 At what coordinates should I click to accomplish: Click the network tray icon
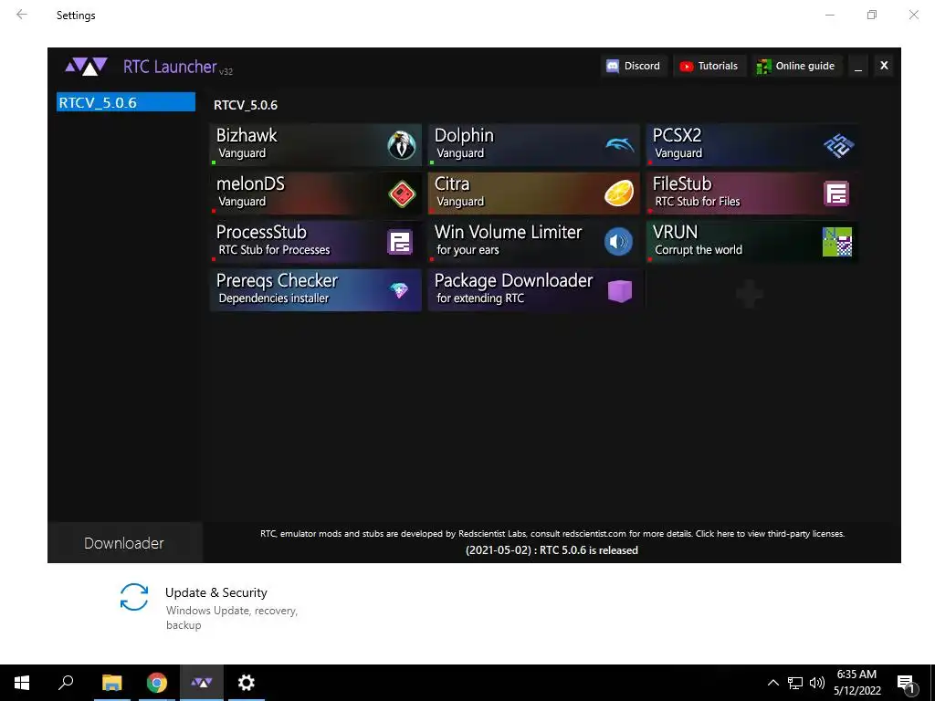(795, 683)
